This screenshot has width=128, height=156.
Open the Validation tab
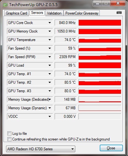pos(54,13)
